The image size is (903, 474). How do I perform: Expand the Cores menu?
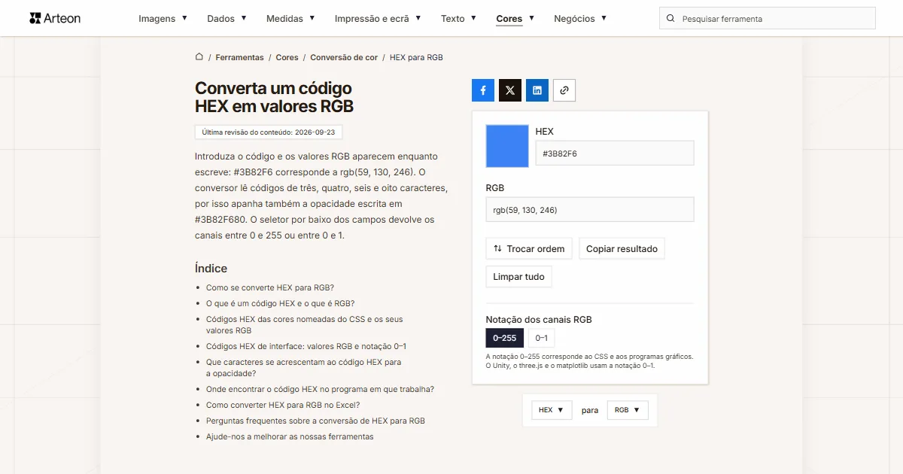(515, 19)
